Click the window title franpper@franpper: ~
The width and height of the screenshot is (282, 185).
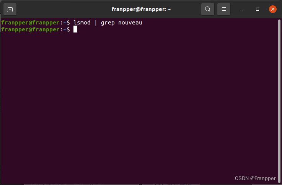coord(141,9)
